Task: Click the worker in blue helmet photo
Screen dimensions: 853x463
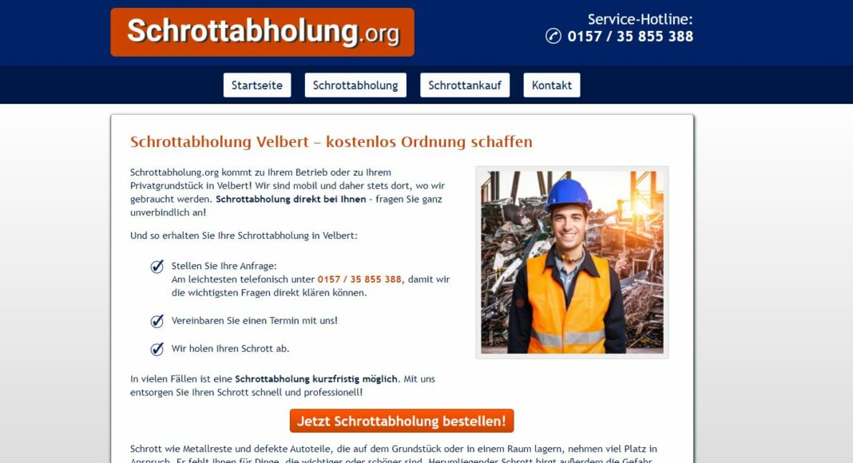Action: click(x=573, y=263)
